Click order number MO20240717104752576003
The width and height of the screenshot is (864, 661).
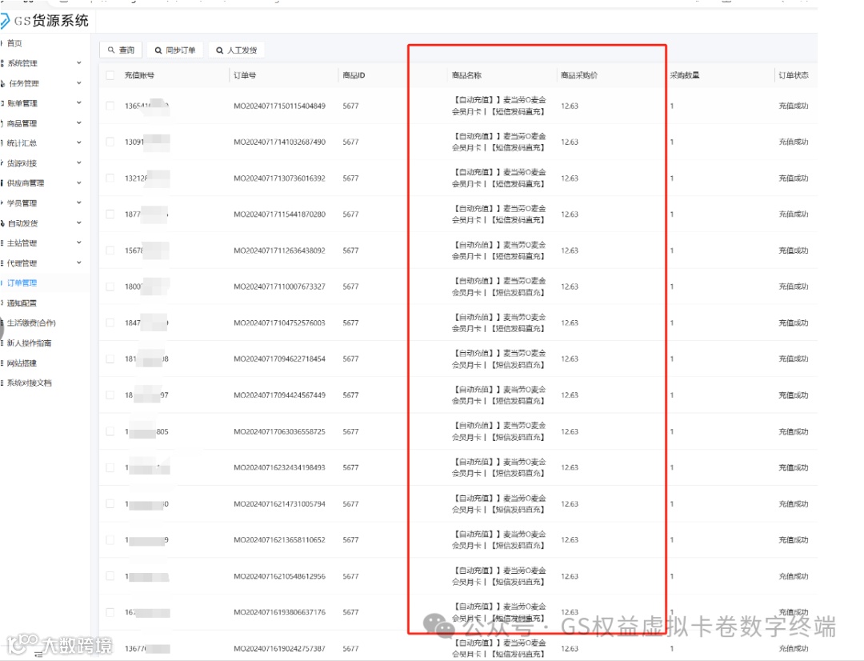279,323
